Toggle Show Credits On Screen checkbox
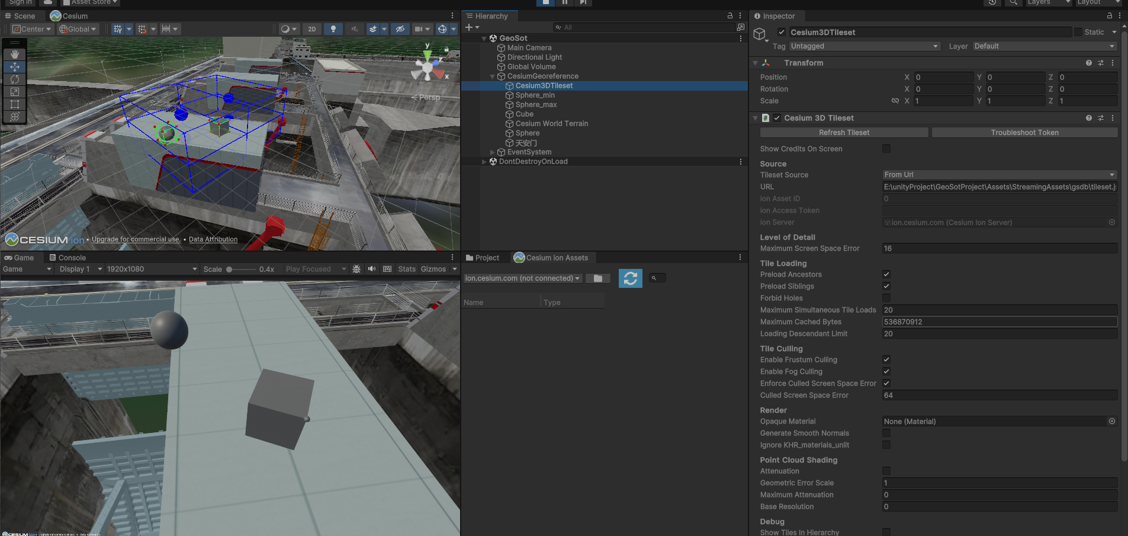Viewport: 1128px width, 536px height. click(x=886, y=149)
